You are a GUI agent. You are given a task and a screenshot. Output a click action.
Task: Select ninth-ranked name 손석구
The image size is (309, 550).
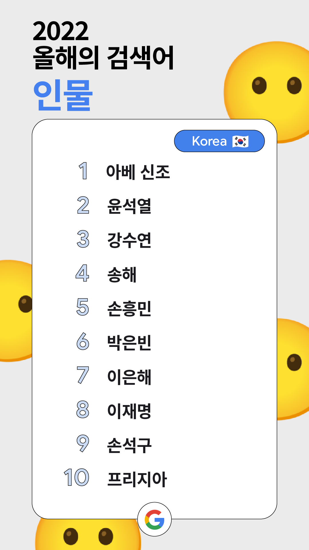pos(129,445)
